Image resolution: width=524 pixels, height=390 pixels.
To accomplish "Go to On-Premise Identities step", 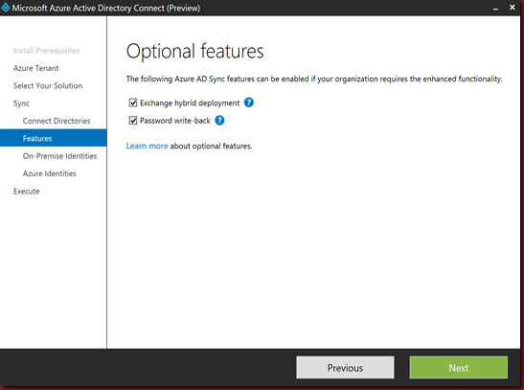I will click(x=59, y=156).
